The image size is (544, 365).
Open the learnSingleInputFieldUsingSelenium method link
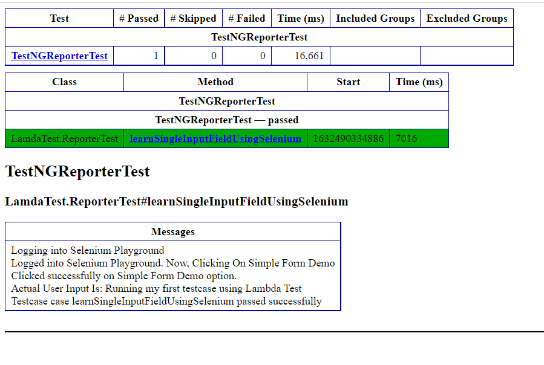[215, 138]
